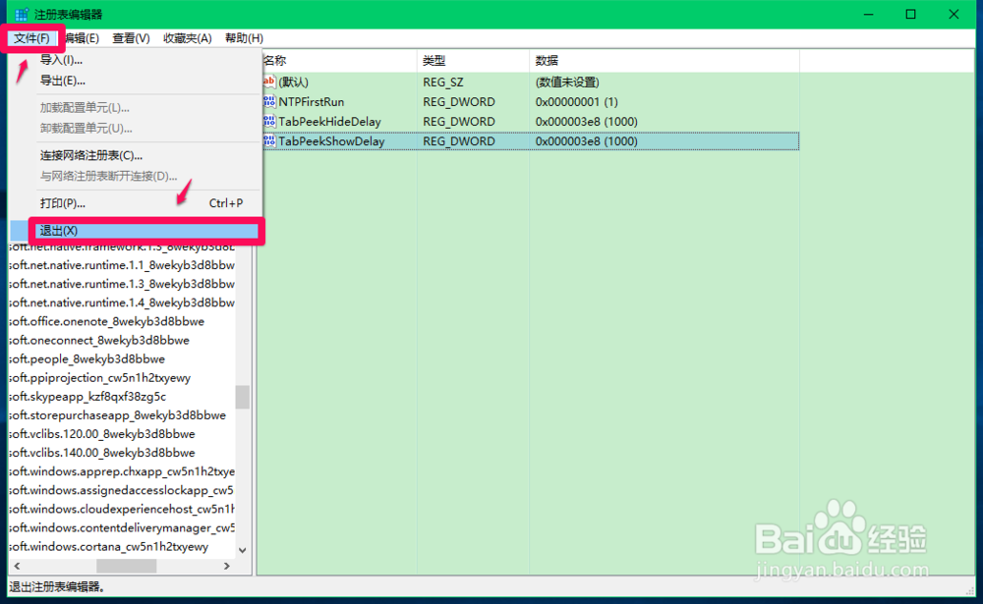Open the 收藏夹(A) menu
983x604 pixels.
[188, 37]
